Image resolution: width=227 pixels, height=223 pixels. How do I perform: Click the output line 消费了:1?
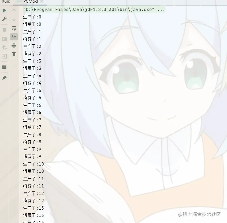point(32,39)
